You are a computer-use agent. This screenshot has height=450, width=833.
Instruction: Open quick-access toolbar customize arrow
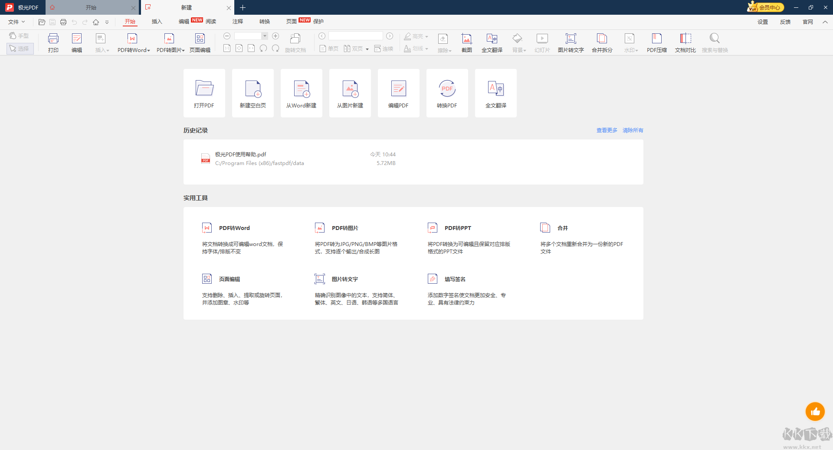tap(107, 22)
